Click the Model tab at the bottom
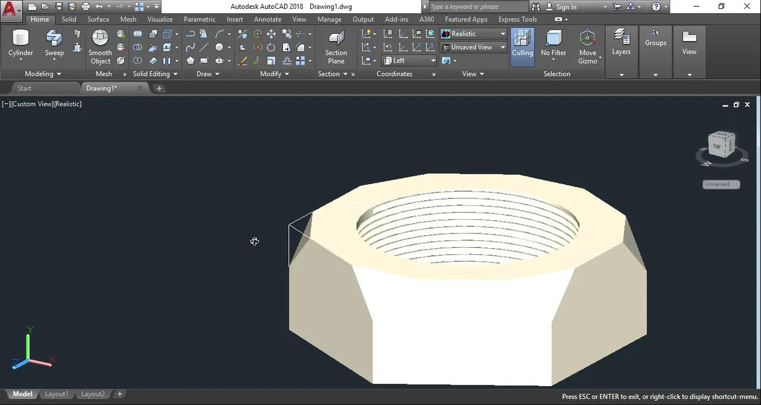Viewport: 761px width, 405px height. point(23,394)
